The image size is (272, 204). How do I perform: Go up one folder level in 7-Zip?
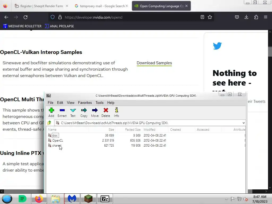(x=49, y=123)
